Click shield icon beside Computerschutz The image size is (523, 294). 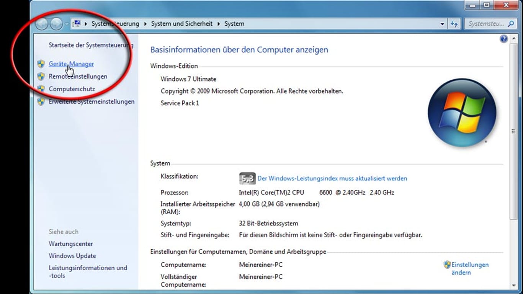click(41, 89)
